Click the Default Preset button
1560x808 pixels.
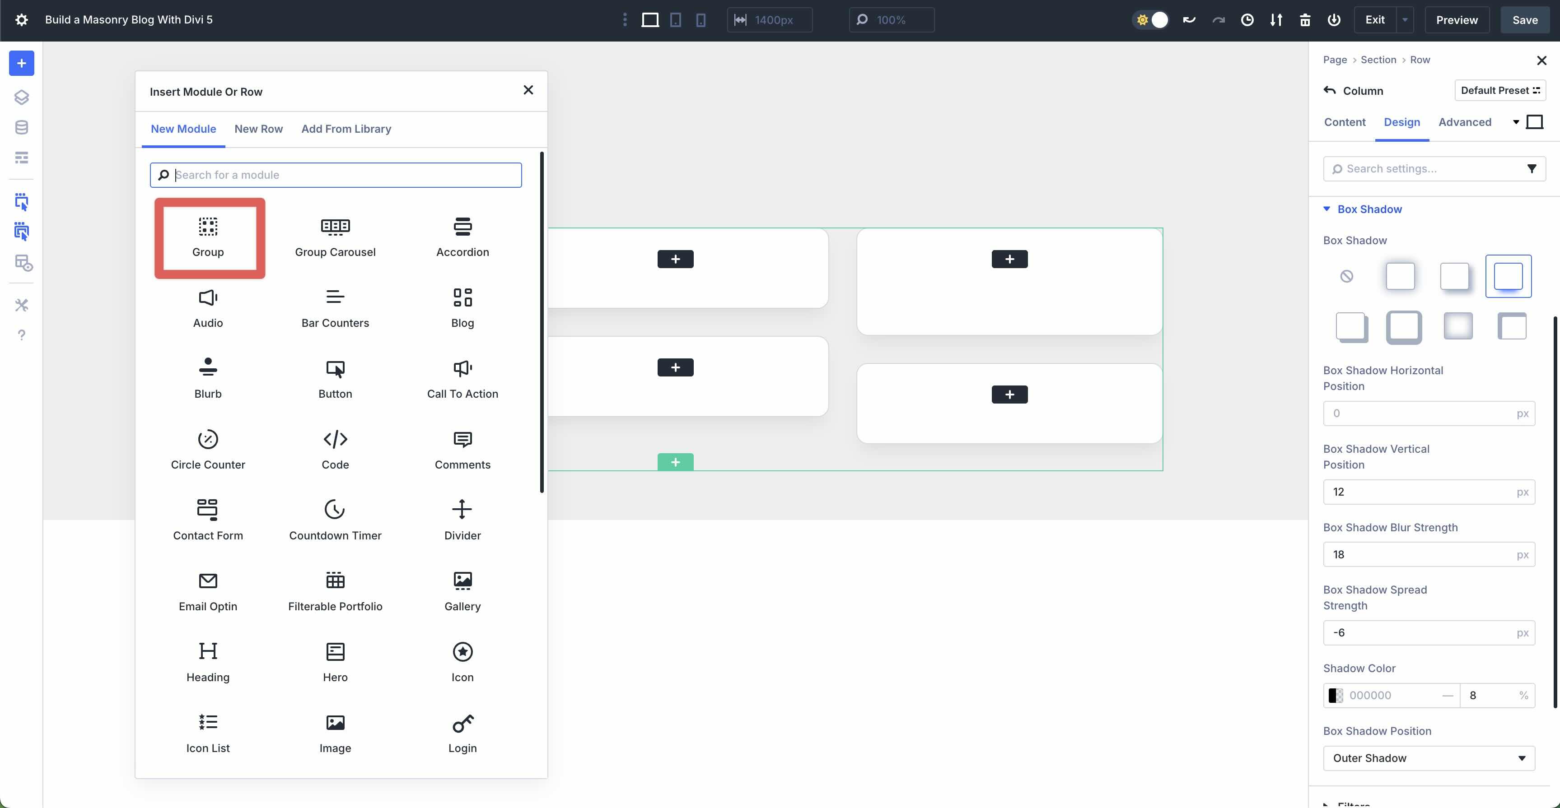[x=1500, y=90]
